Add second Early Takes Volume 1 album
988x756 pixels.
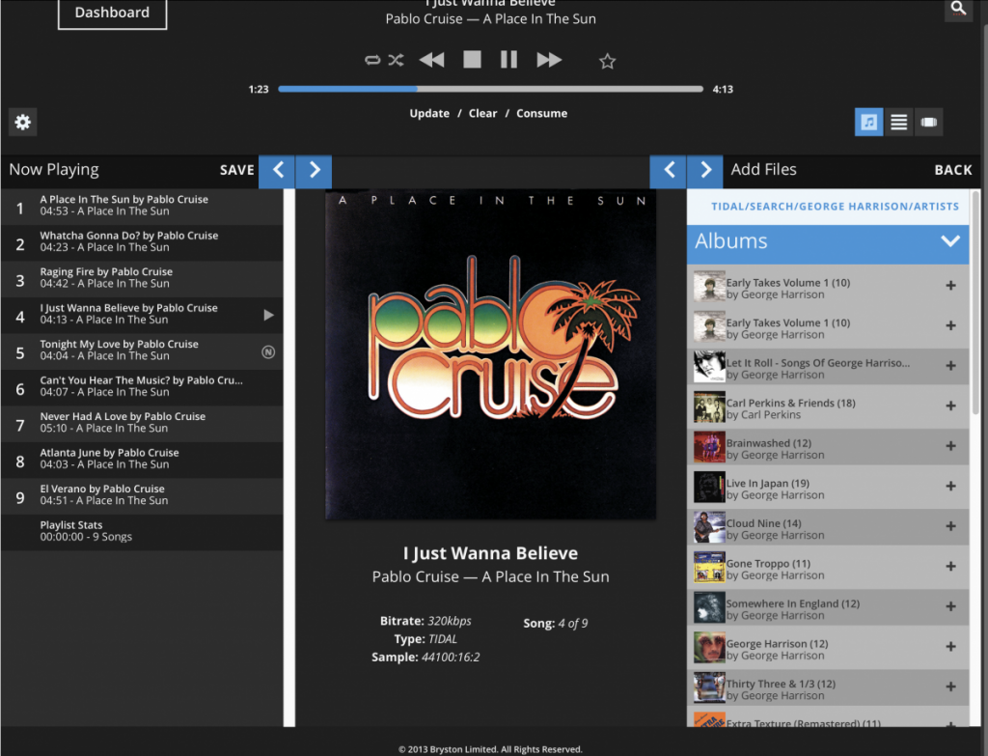point(950,325)
